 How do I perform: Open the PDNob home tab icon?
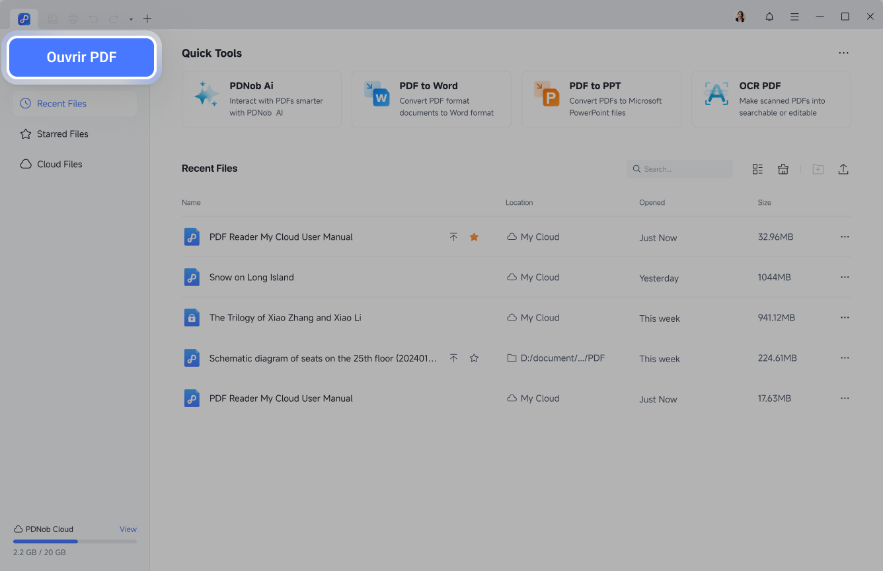click(x=24, y=19)
